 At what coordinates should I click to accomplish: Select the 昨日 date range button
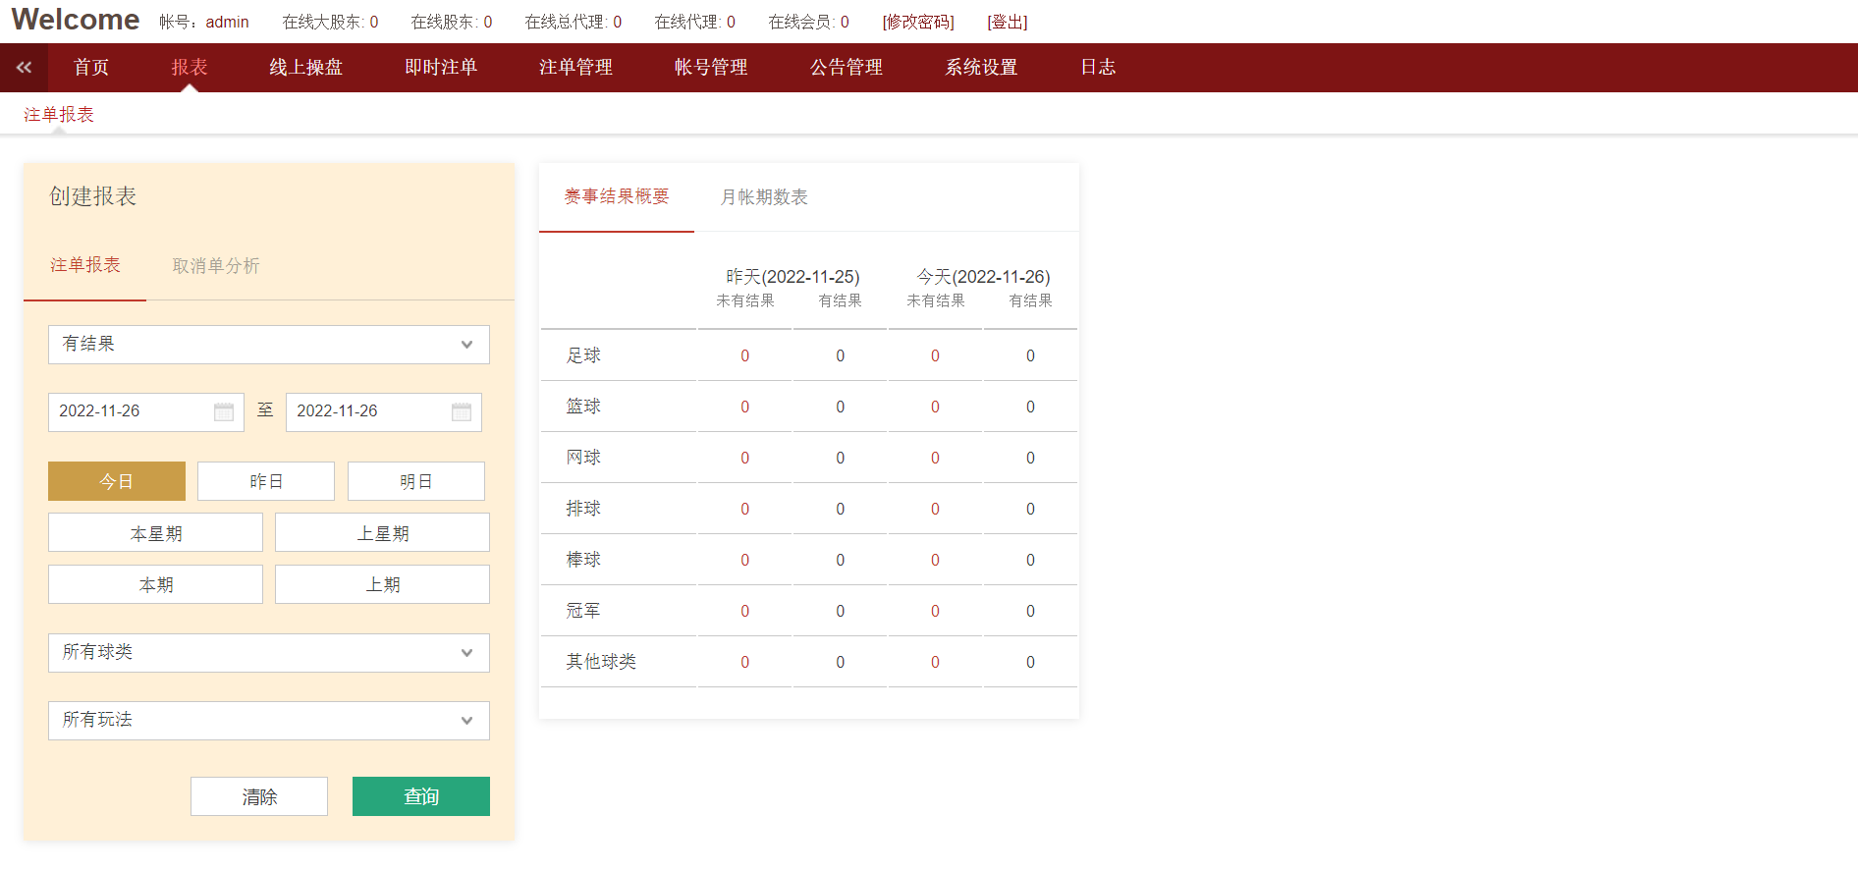266,481
